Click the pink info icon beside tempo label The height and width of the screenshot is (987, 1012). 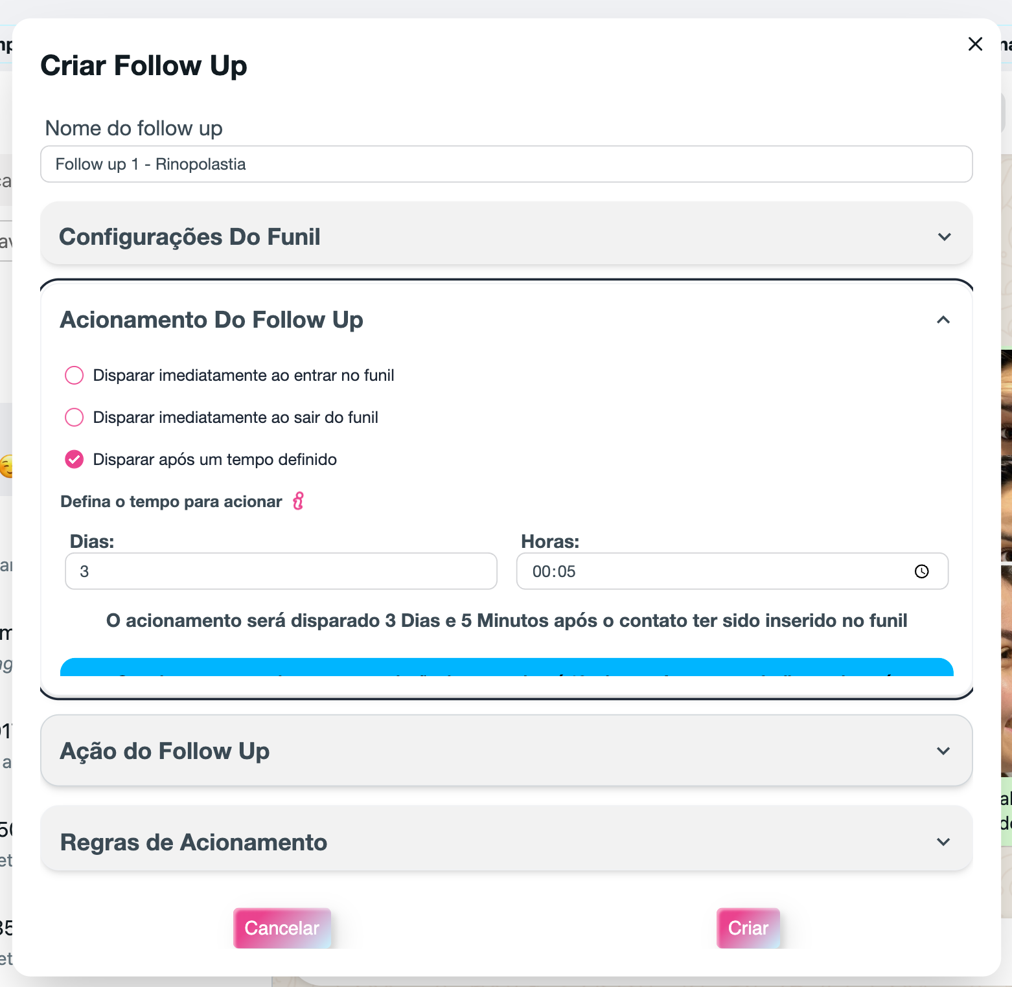(298, 501)
